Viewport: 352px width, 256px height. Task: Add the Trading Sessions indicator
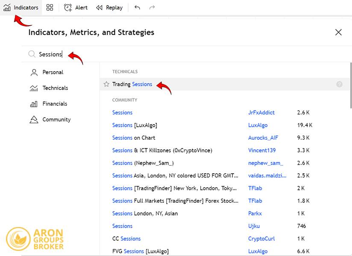(132, 84)
